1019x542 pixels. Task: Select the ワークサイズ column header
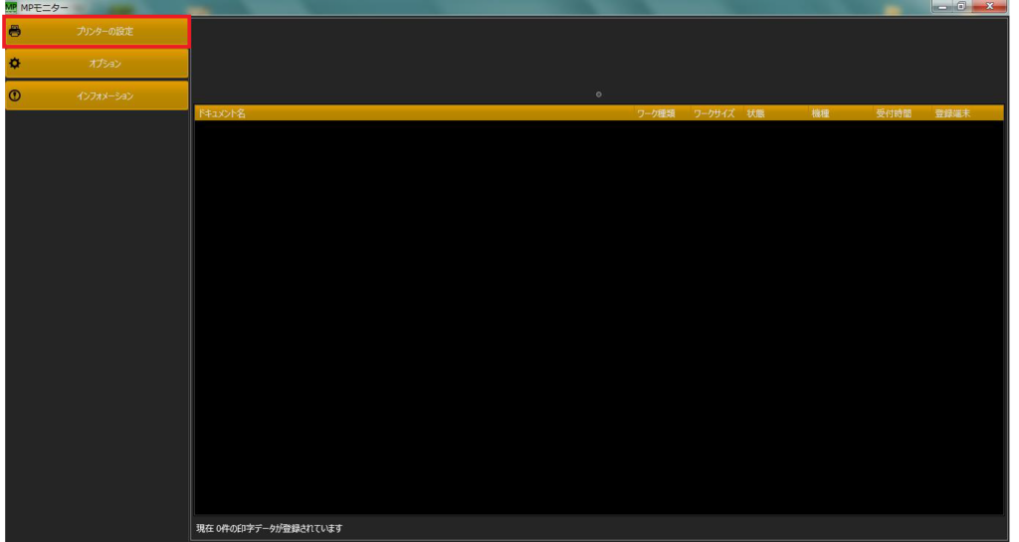(713, 113)
